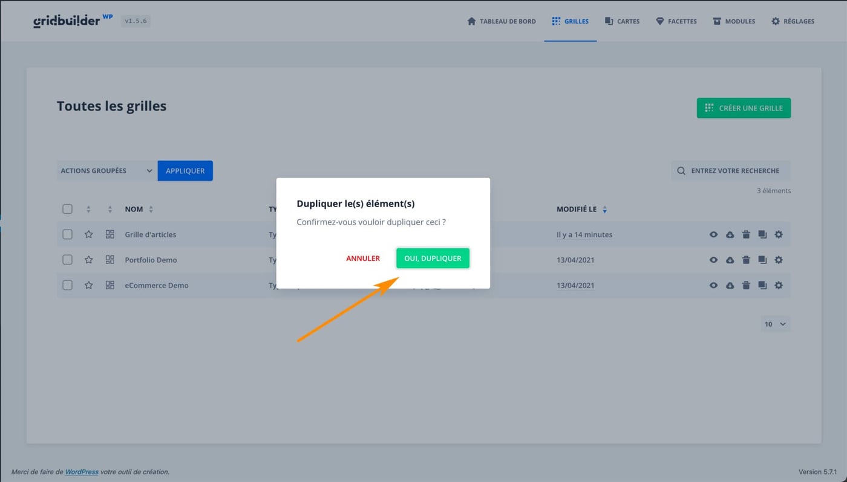Duplicate the Portfolio Demo grid via copy icon
Viewport: 847px width, 482px height.
coord(762,260)
